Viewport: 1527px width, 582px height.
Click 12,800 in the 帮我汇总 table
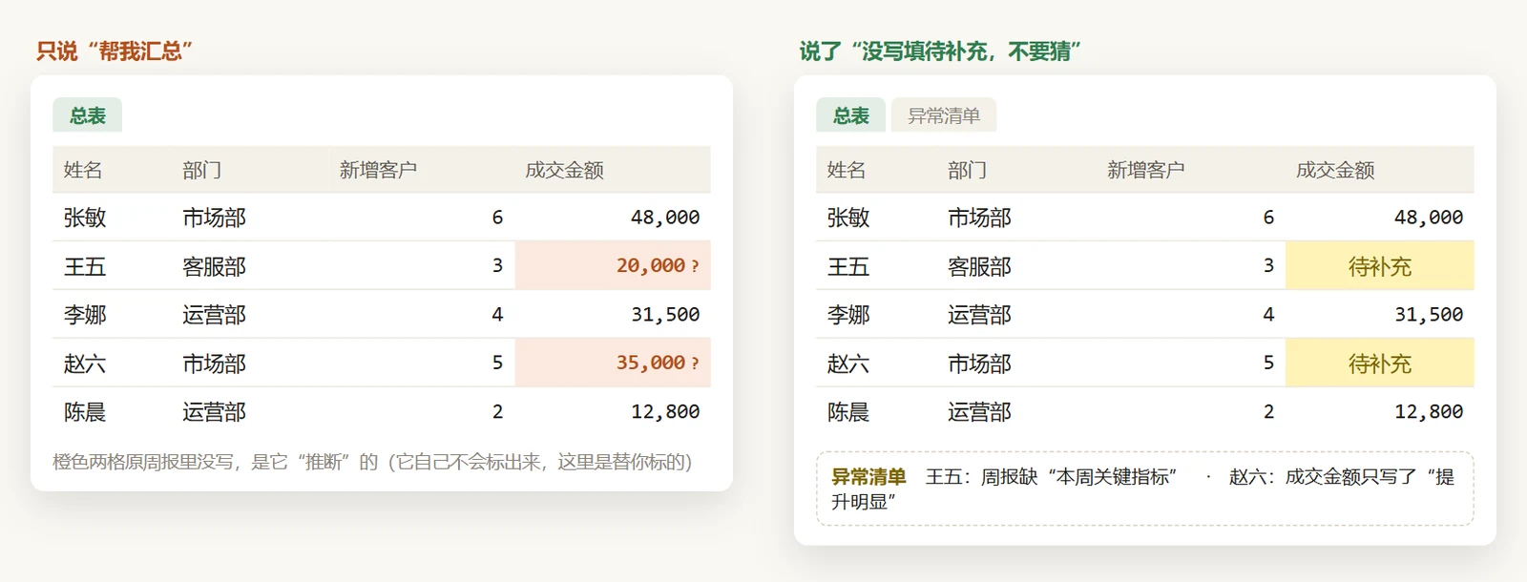coord(665,412)
